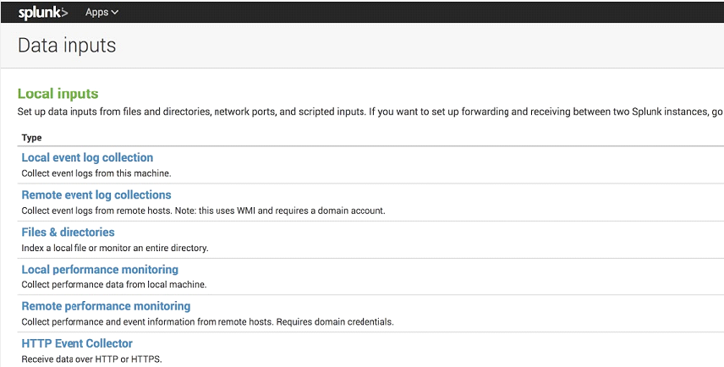Click the Data inputs page title
Image resolution: width=724 pixels, height=367 pixels.
point(67,46)
